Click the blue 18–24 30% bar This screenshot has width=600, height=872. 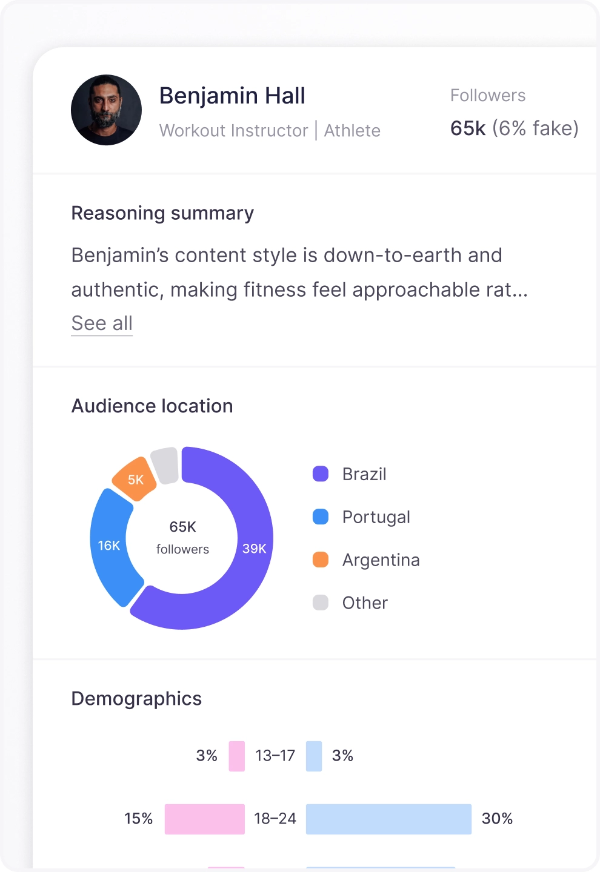pyautogui.click(x=388, y=819)
